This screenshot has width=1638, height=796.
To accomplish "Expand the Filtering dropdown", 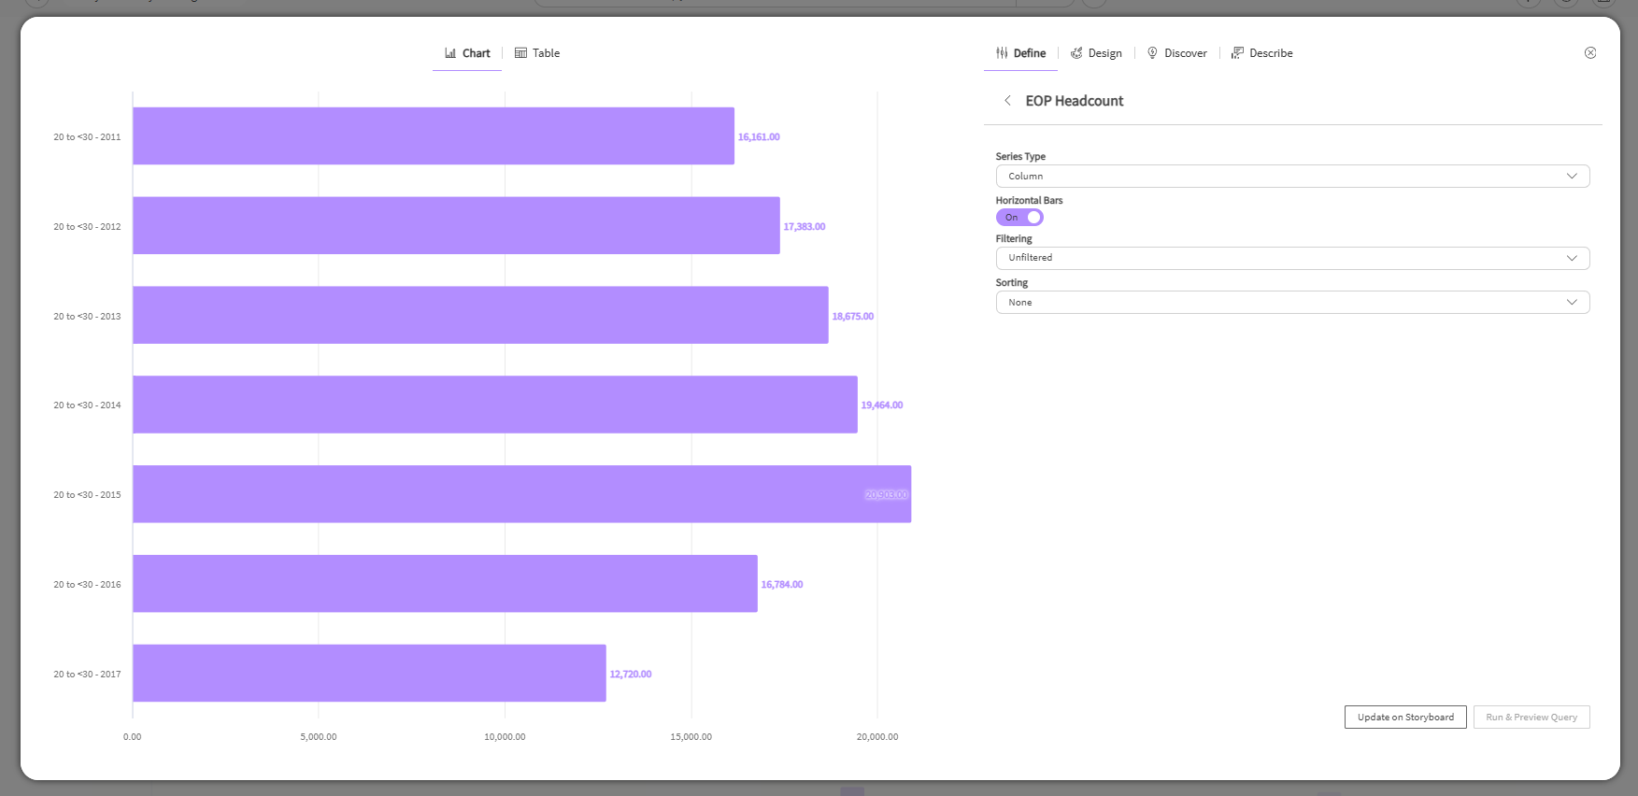I will [1291, 258].
